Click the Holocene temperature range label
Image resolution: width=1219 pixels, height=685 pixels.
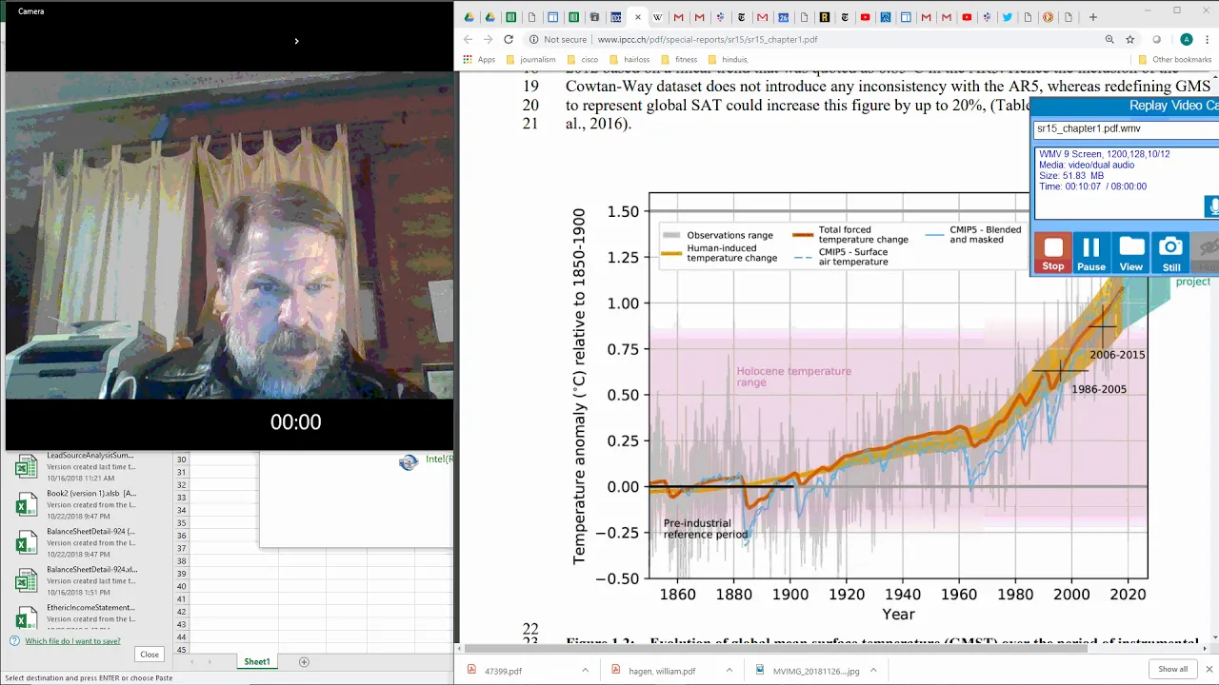[793, 377]
